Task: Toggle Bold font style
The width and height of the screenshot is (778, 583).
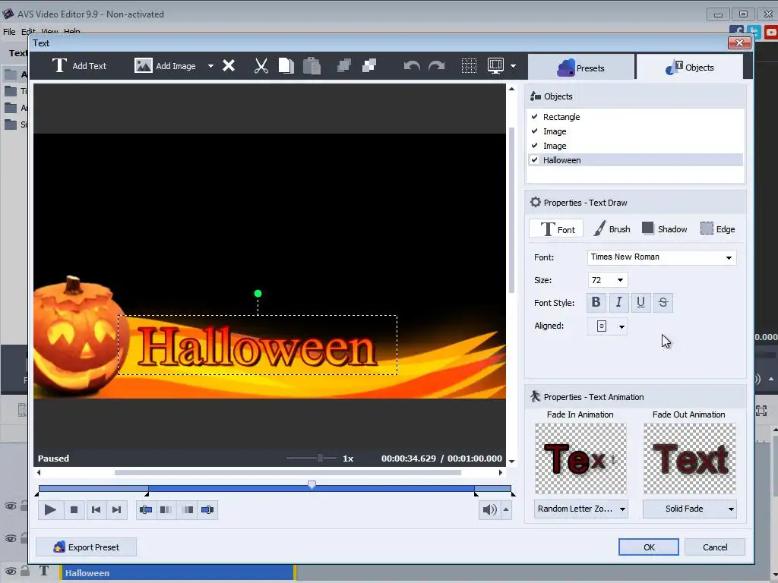Action: point(596,302)
